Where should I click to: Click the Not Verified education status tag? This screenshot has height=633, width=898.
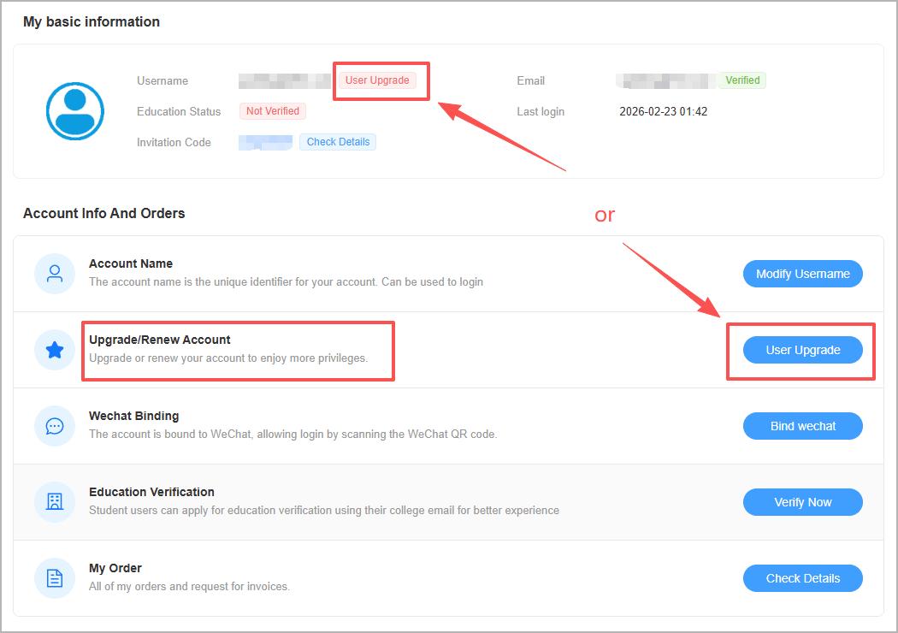(273, 111)
